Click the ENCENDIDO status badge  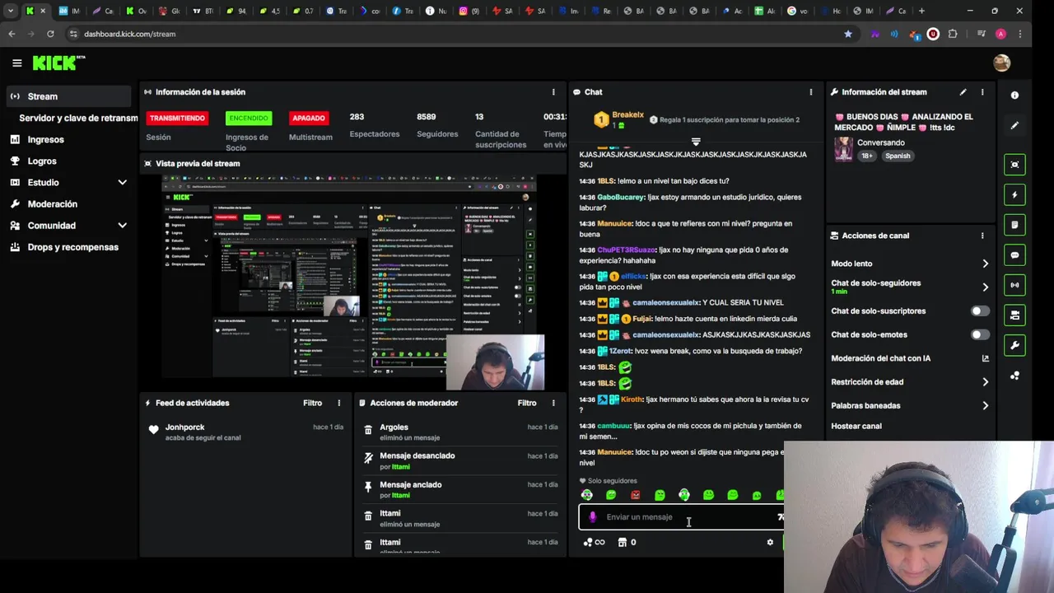pos(248,118)
